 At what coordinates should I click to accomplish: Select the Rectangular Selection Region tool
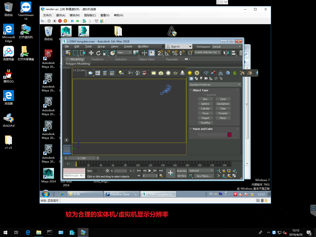click(75, 53)
